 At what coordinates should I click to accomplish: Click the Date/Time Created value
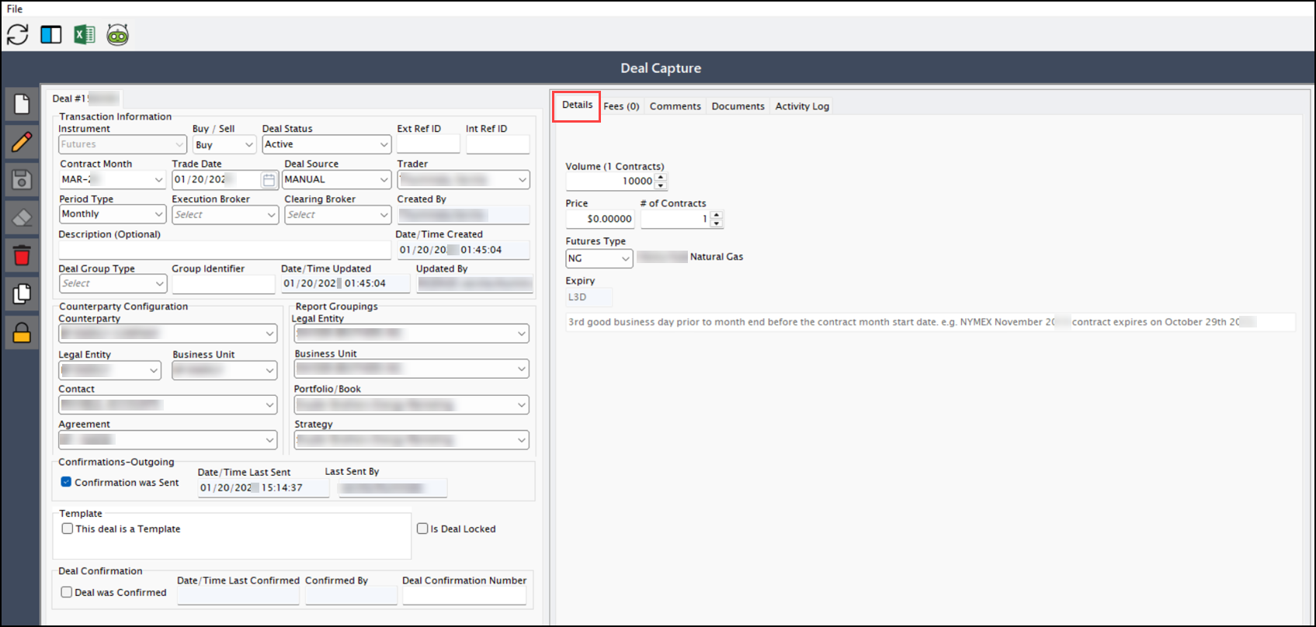tap(464, 250)
